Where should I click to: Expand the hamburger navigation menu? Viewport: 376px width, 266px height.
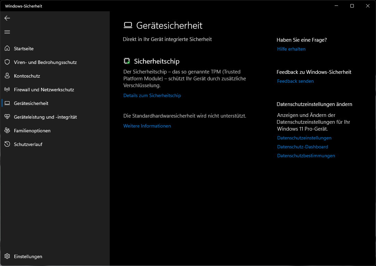pos(7,32)
